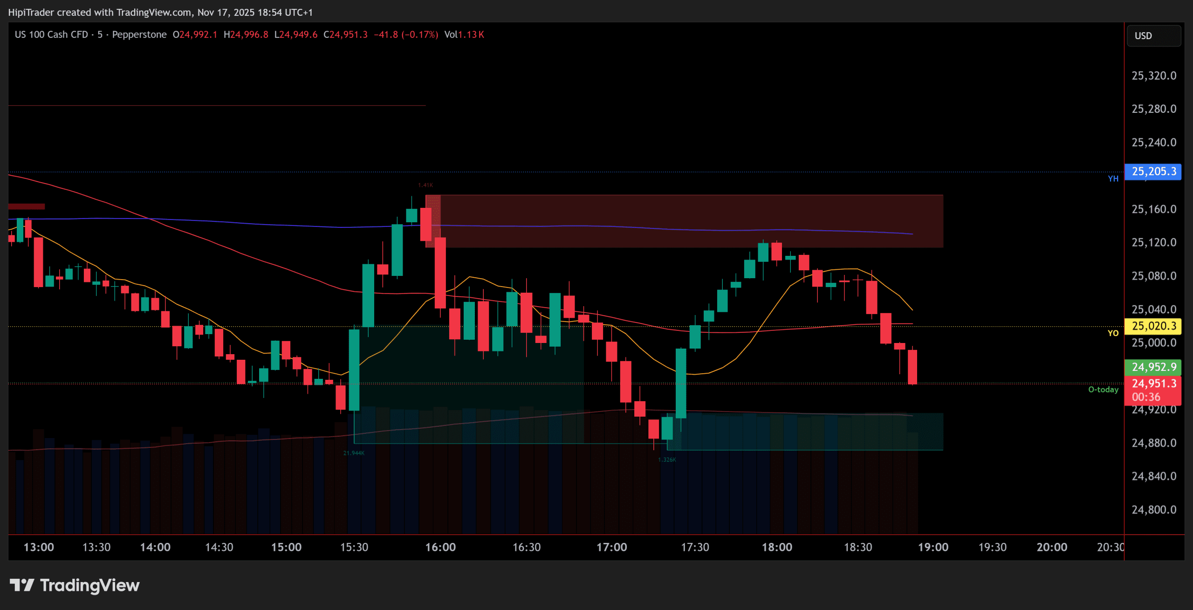Click the O-today line label

pos(1103,390)
